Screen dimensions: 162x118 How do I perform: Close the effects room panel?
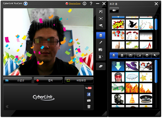(156, 4)
